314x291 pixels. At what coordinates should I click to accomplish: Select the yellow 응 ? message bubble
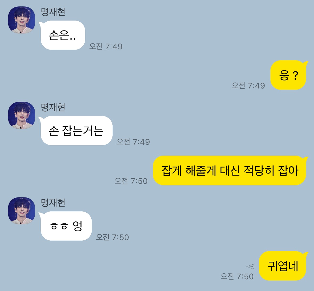click(x=289, y=75)
